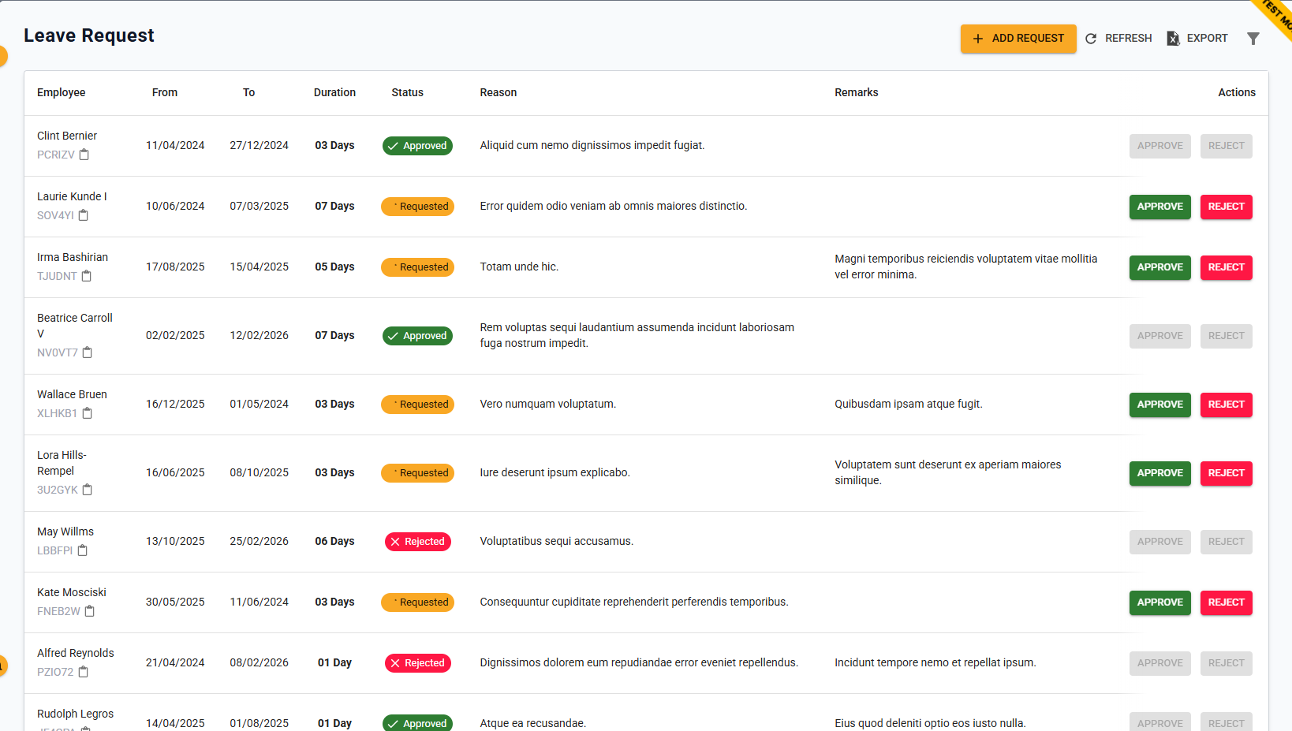Approve Laurie Kunde's leave request

[x=1159, y=207]
